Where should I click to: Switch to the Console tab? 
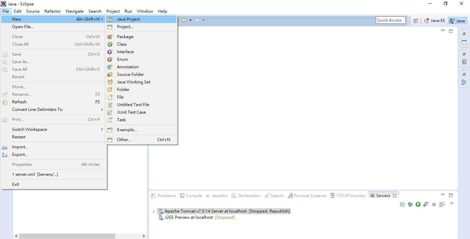[x=191, y=196]
